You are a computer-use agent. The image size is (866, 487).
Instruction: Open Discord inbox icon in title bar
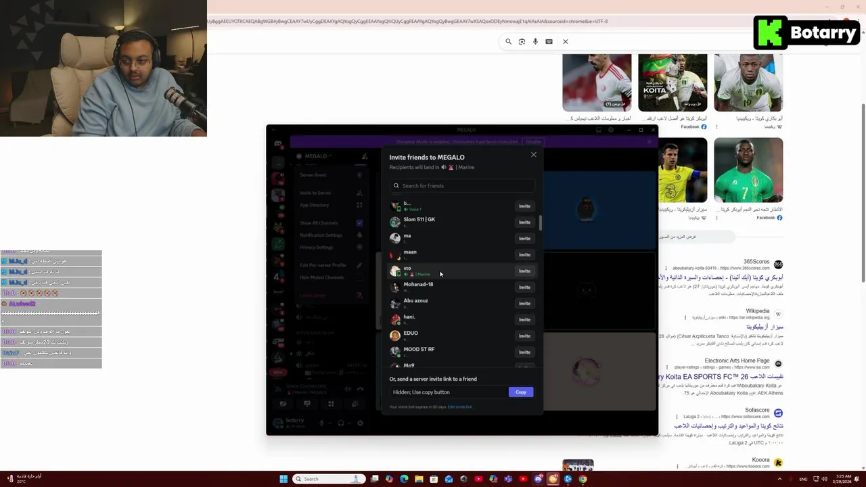(598, 130)
